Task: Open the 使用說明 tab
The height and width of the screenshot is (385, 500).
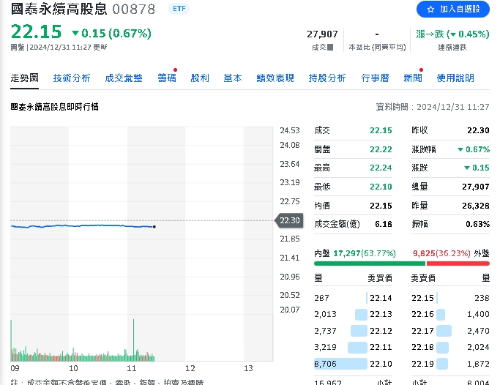Action: point(455,78)
